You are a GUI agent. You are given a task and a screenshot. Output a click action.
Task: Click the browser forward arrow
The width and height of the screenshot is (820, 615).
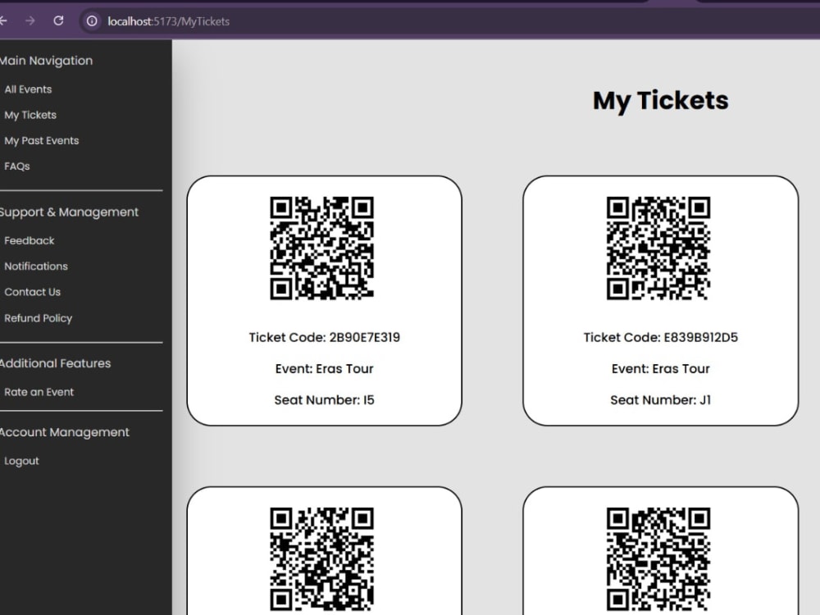tap(30, 21)
